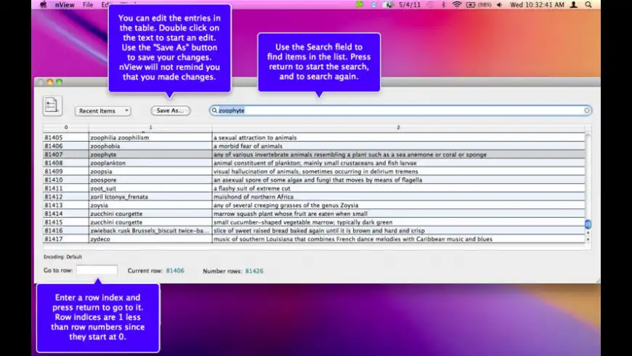The width and height of the screenshot is (632, 356).
Task: Open the File menu
Action: [x=87, y=5]
